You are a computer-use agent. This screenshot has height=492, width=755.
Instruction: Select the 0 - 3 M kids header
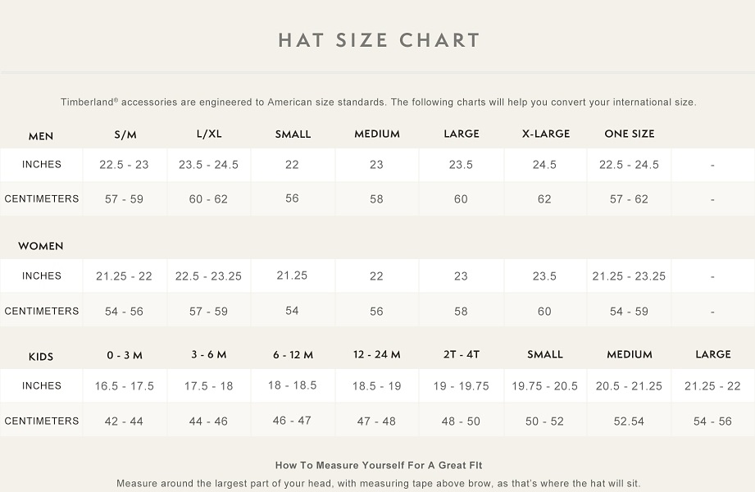point(125,355)
